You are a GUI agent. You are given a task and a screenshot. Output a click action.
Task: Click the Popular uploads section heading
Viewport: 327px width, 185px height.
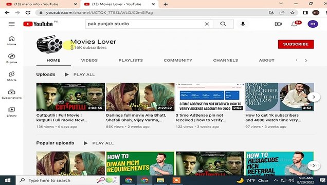(55, 143)
